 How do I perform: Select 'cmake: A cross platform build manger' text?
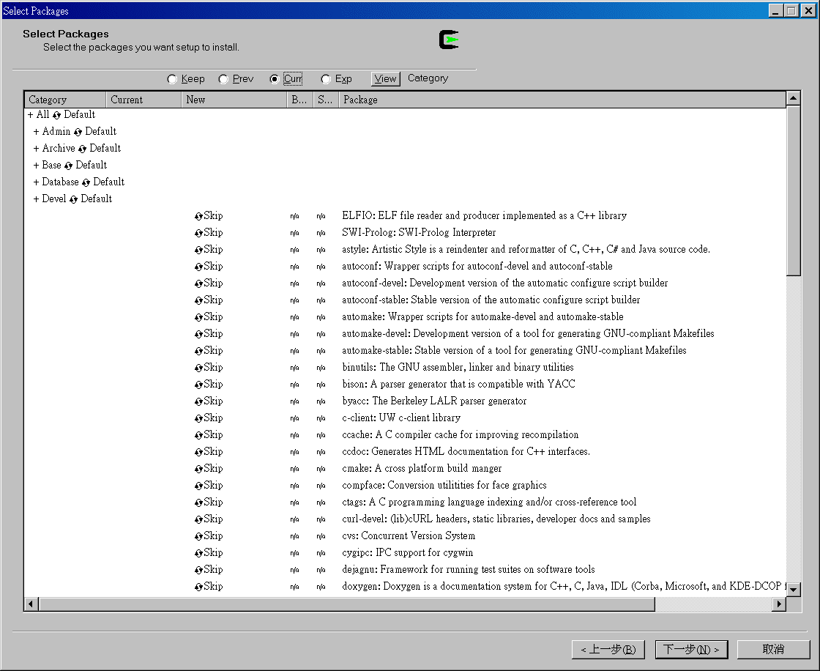point(422,468)
